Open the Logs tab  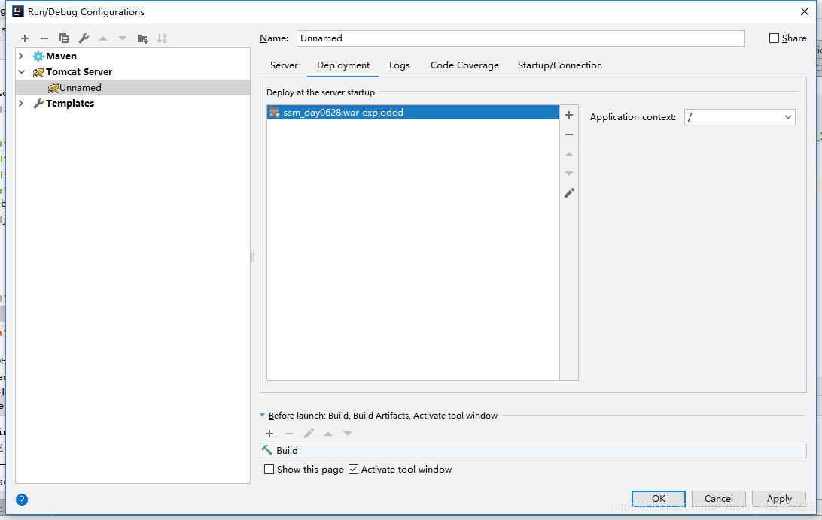[x=400, y=65]
